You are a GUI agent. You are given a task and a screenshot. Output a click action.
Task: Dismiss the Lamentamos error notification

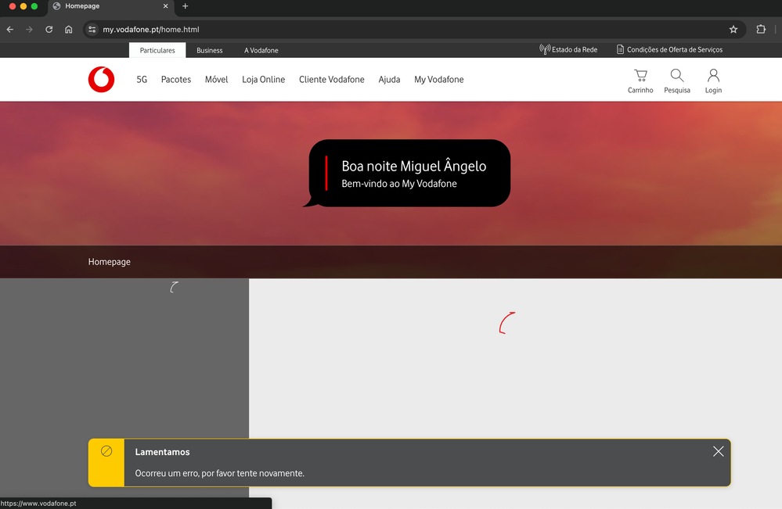click(x=718, y=451)
